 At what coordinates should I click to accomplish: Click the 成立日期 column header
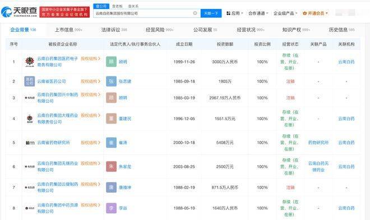pyautogui.click(x=184, y=44)
